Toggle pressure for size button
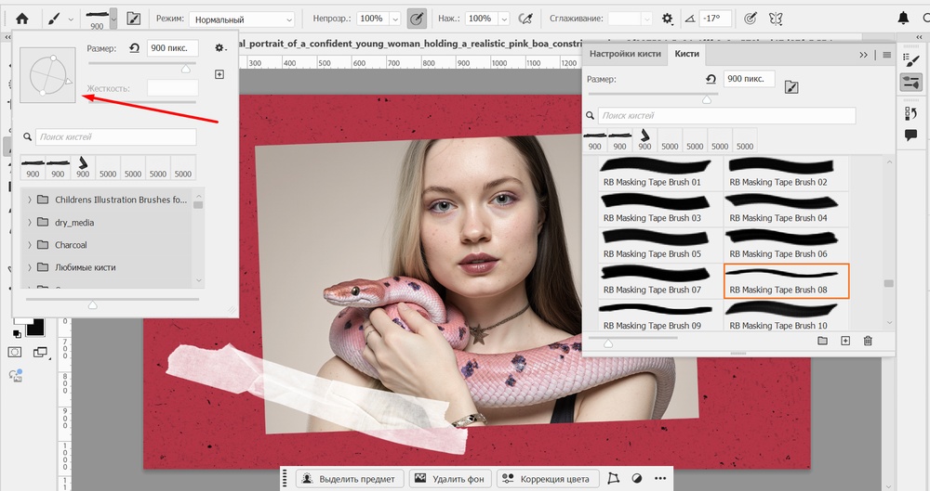 click(x=751, y=18)
